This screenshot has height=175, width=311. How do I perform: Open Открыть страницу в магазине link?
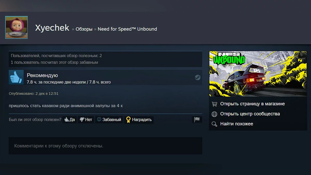(x=252, y=104)
